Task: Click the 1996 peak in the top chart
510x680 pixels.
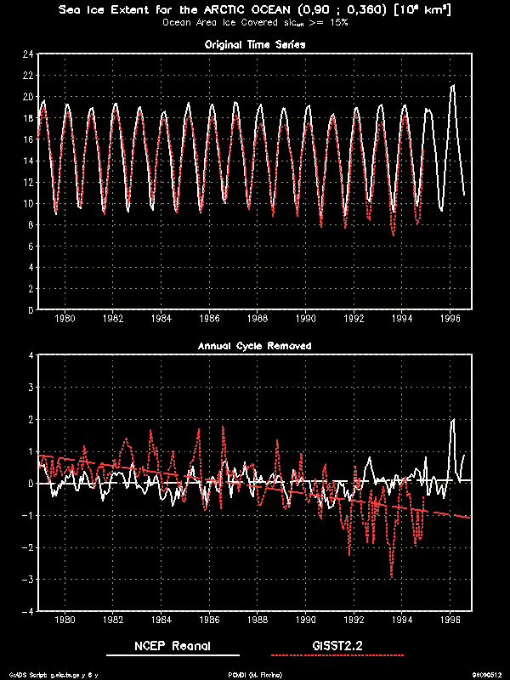Action: tap(453, 86)
